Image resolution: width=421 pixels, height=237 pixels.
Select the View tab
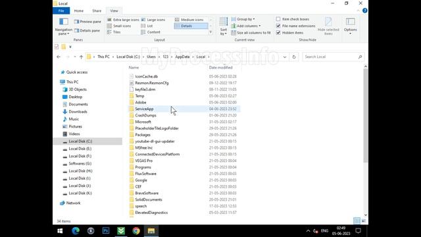pos(114,11)
